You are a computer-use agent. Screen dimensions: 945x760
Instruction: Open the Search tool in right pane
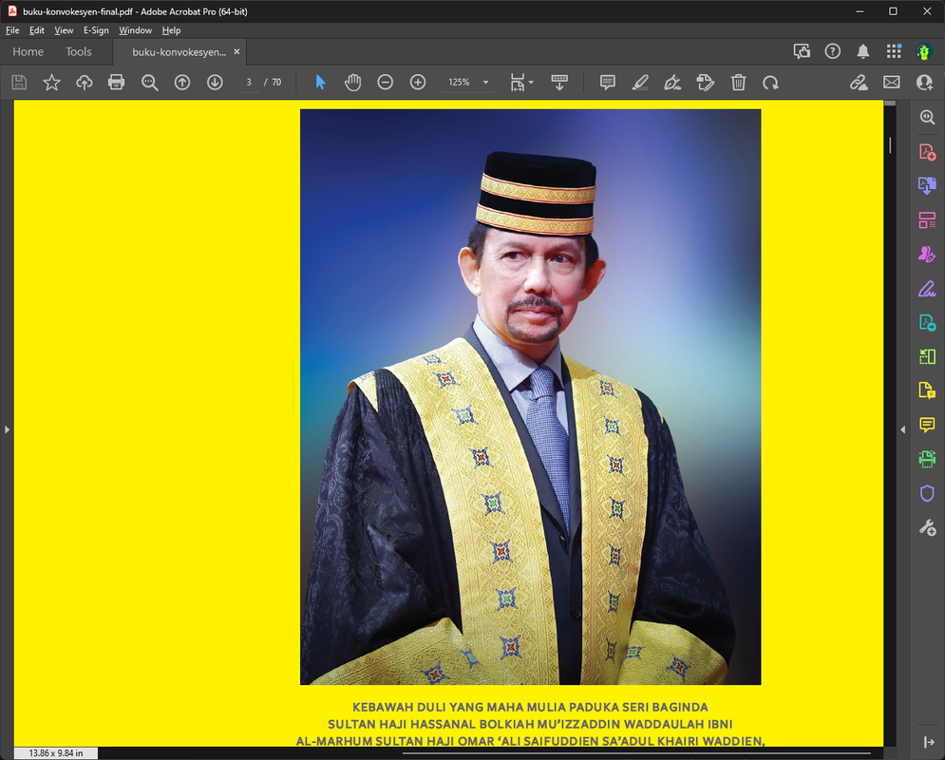tap(927, 117)
